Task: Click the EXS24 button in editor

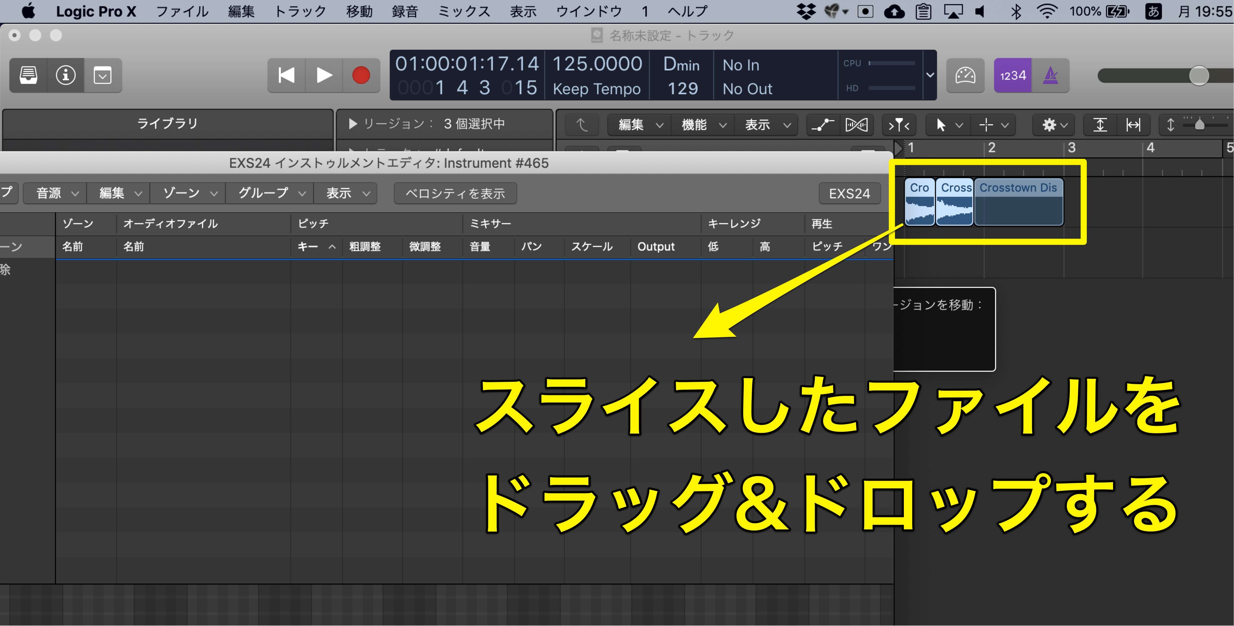Action: click(849, 193)
